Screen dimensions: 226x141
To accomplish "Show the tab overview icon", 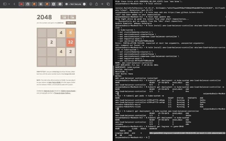I will tap(108, 4).
